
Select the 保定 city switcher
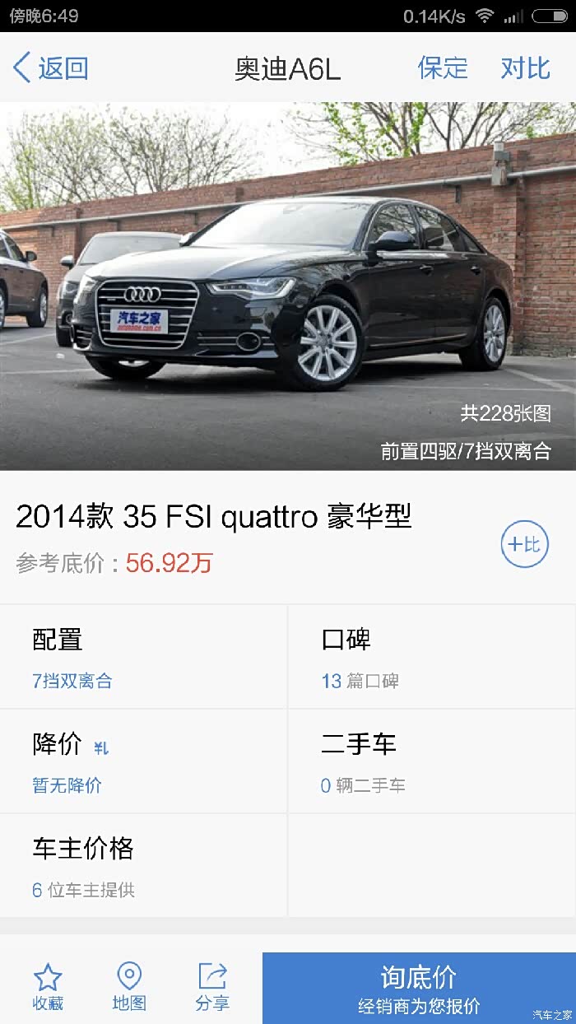click(x=443, y=67)
